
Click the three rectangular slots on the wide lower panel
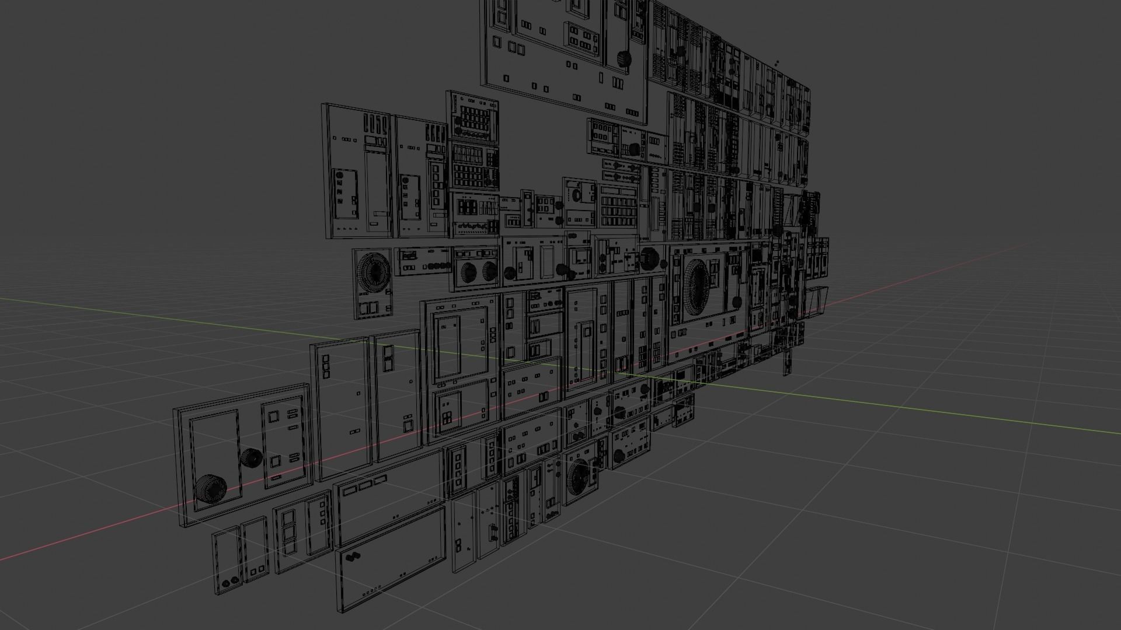[365, 486]
